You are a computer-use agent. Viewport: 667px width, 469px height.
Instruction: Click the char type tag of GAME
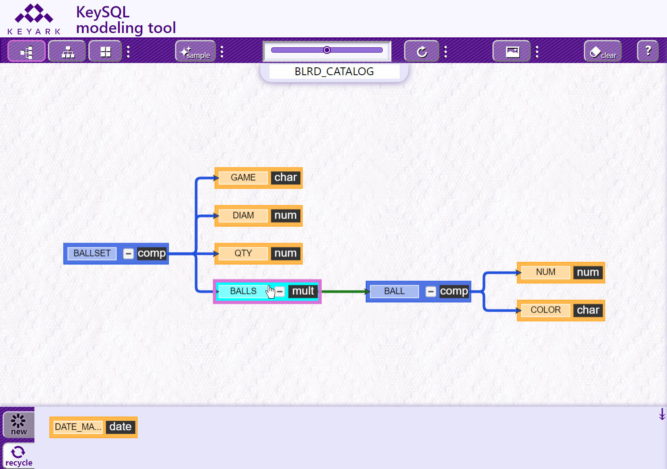tap(286, 178)
